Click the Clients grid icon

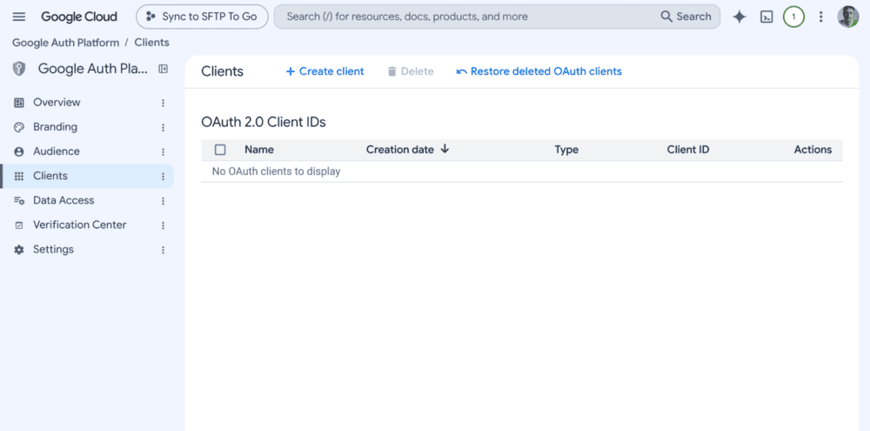(x=19, y=176)
